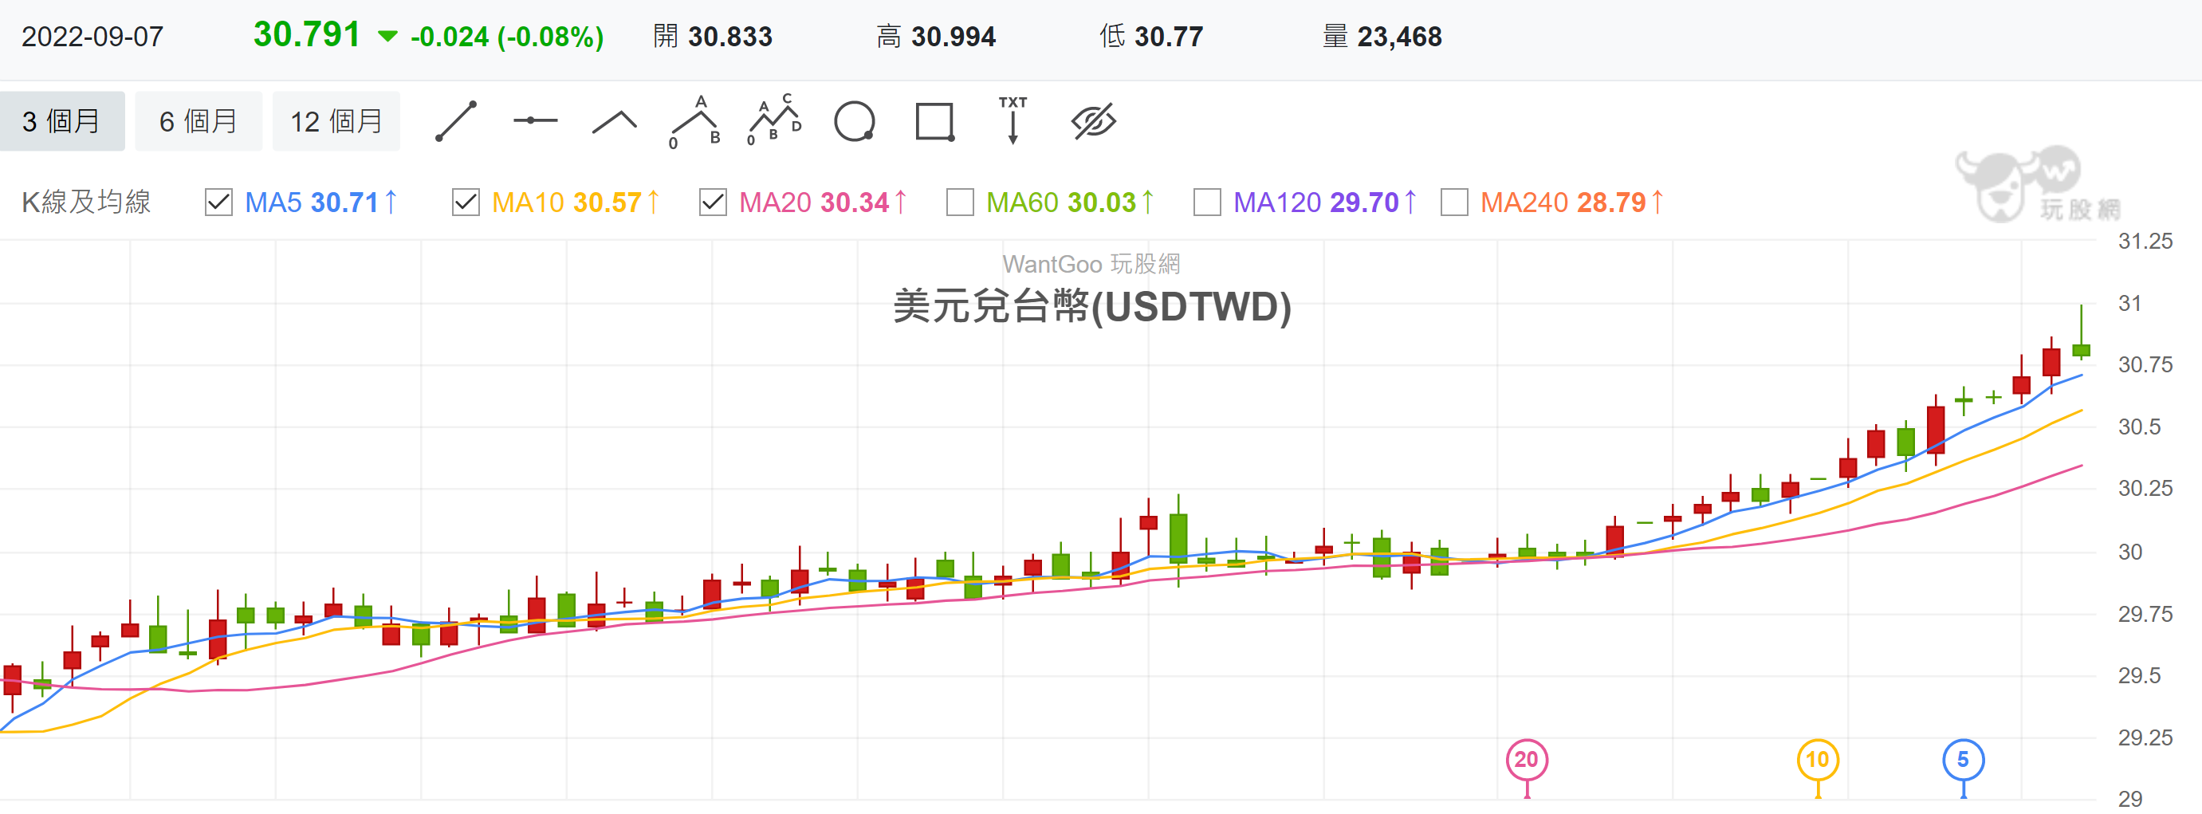The height and width of the screenshot is (814, 2202).
Task: Click the 29.75 price axis label
Action: pos(2145,614)
